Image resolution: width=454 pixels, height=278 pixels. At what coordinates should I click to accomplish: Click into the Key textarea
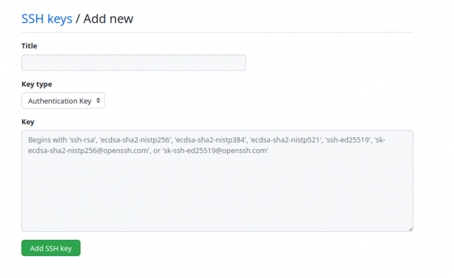click(217, 181)
